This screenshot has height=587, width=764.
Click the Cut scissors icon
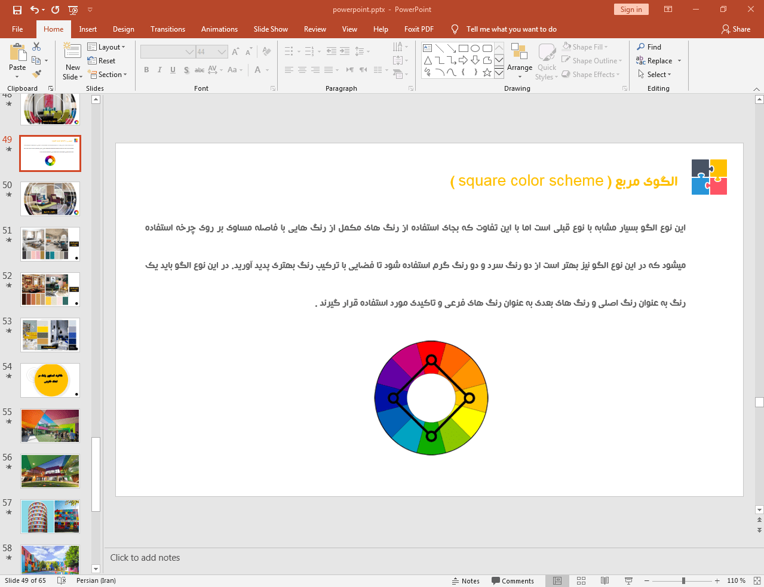click(x=36, y=47)
